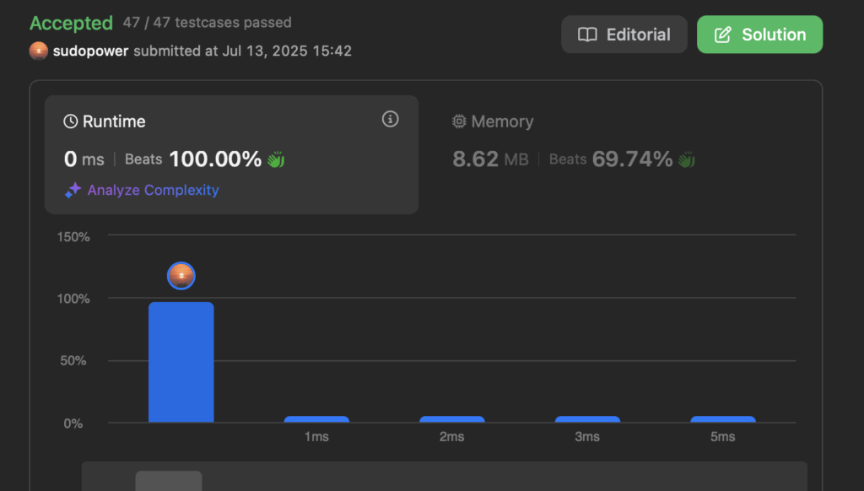The width and height of the screenshot is (864, 491).
Task: Click the Accepted status text
Action: point(71,23)
